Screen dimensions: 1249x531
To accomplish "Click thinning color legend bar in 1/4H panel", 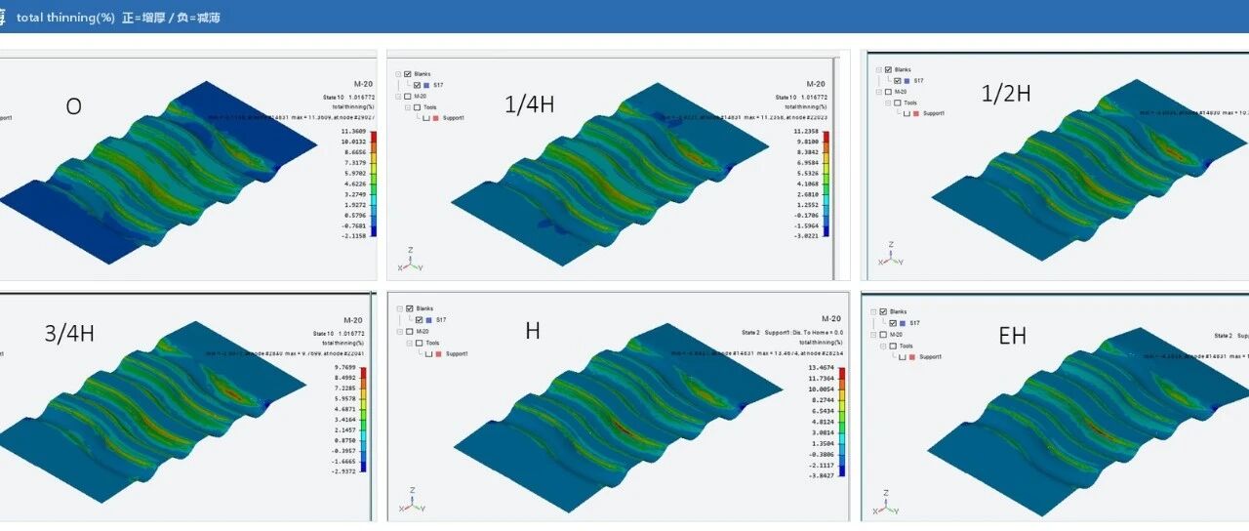I will (x=826, y=184).
